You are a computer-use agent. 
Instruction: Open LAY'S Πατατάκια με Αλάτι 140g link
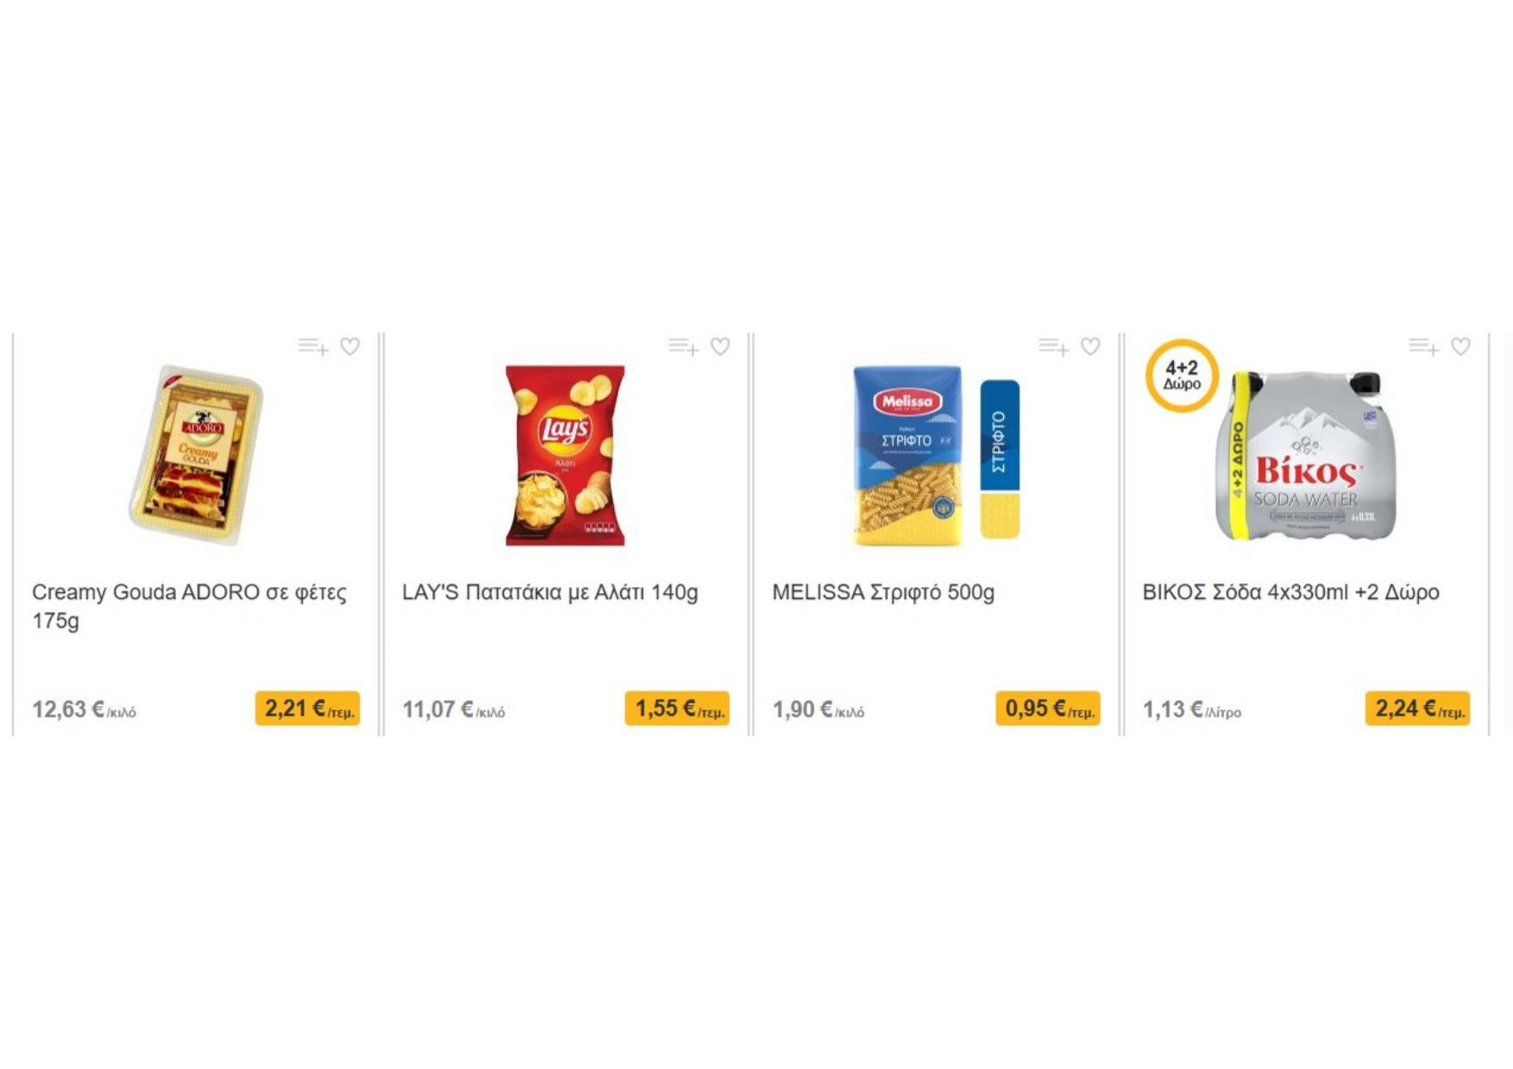[550, 592]
